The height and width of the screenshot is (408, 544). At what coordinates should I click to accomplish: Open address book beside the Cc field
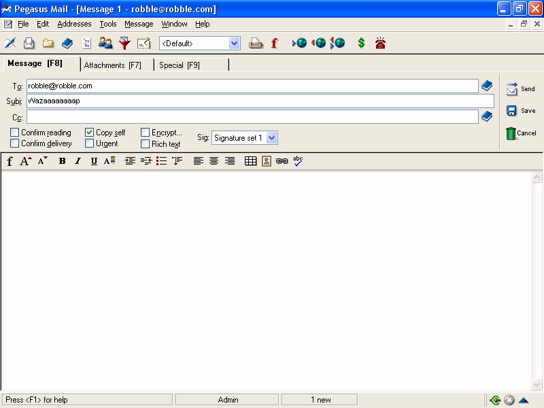487,116
